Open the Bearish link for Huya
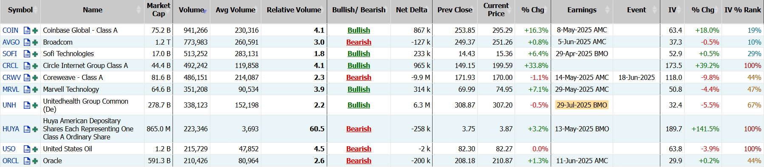The width and height of the screenshot is (764, 167). click(x=359, y=129)
